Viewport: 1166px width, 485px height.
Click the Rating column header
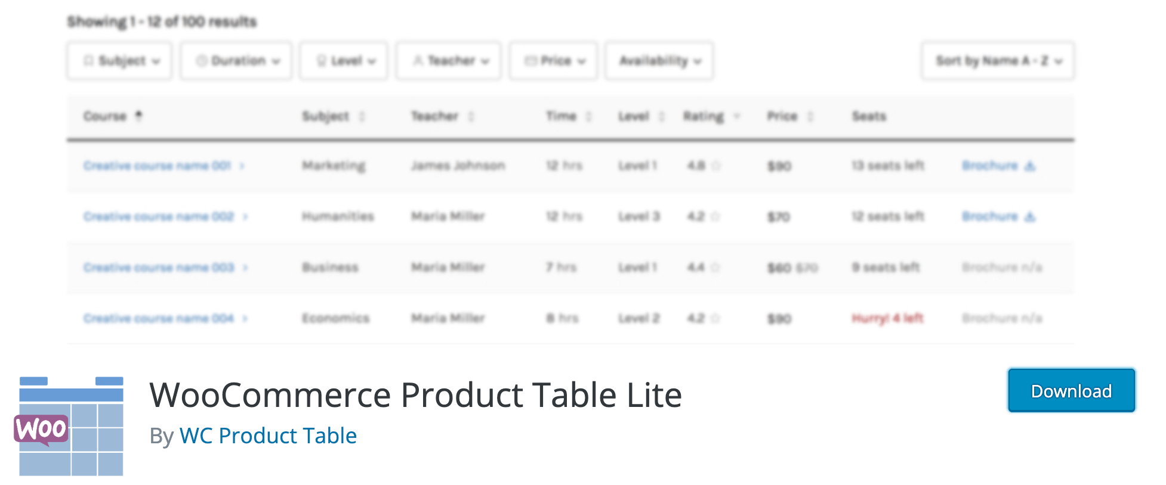(x=704, y=117)
